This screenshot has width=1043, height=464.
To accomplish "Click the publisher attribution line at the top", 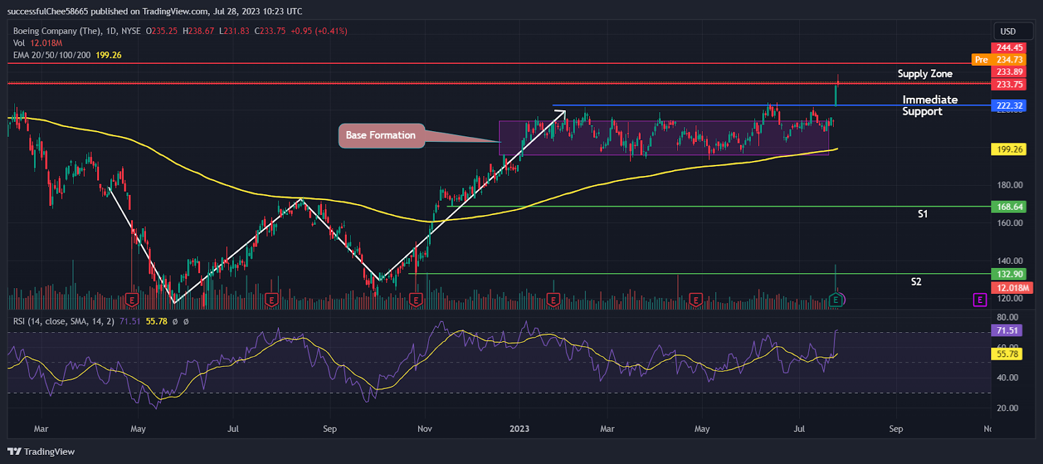I will 154,11.
